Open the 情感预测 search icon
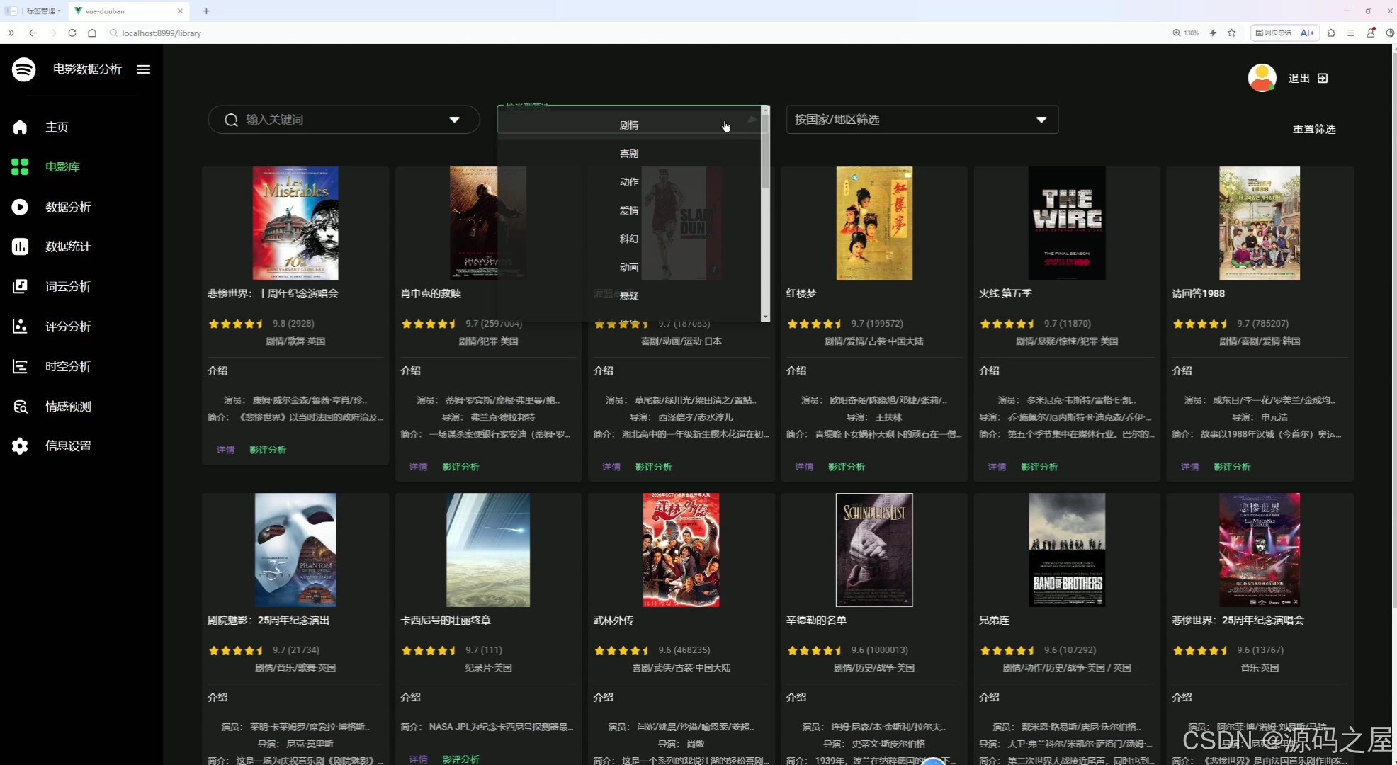1397x765 pixels. click(20, 406)
